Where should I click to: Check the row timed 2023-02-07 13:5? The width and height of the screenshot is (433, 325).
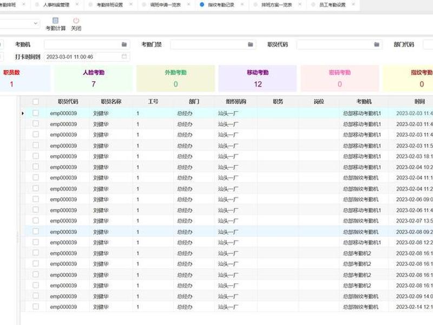pyautogui.click(x=36, y=220)
